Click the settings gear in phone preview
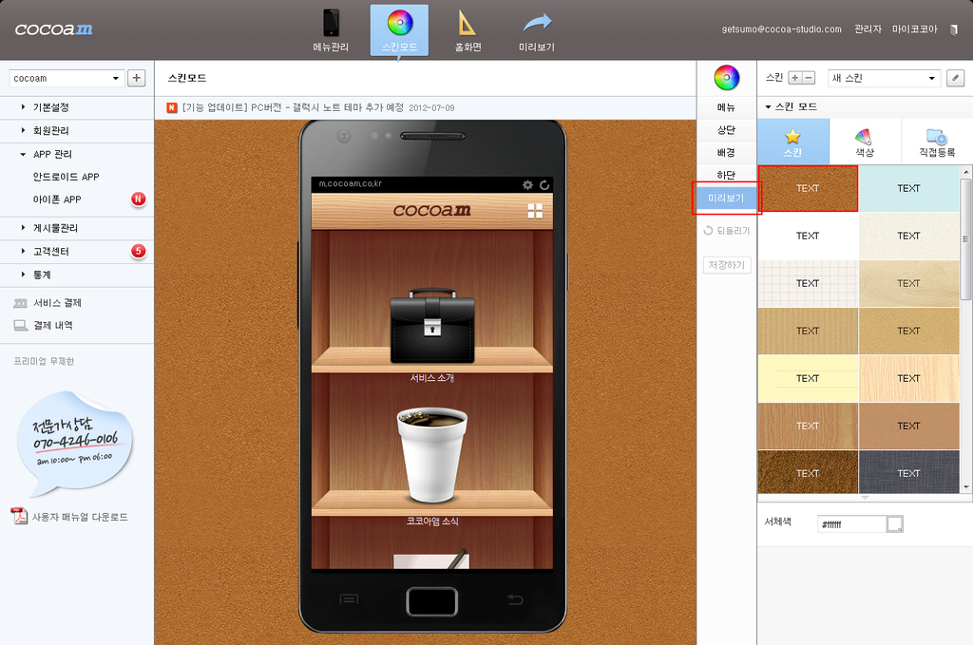973x645 pixels. (x=527, y=185)
